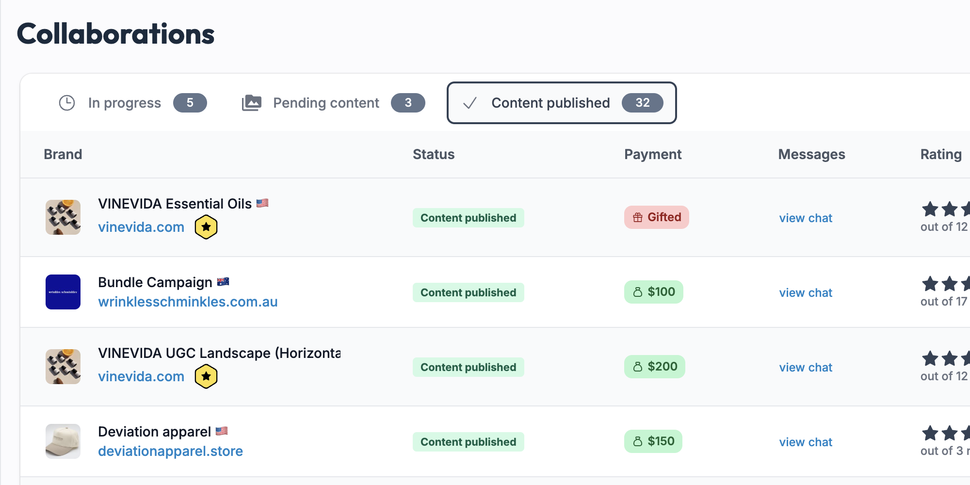Open view chat for VINEVIDA Essential Oils
The width and height of the screenshot is (970, 485).
[806, 218]
